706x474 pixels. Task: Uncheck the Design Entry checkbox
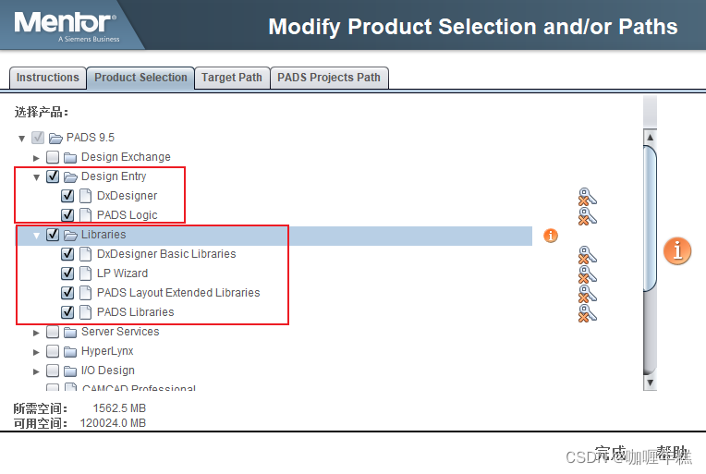tap(53, 176)
